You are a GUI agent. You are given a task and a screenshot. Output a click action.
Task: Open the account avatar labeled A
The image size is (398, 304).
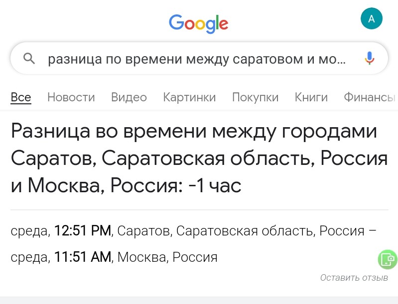(371, 19)
